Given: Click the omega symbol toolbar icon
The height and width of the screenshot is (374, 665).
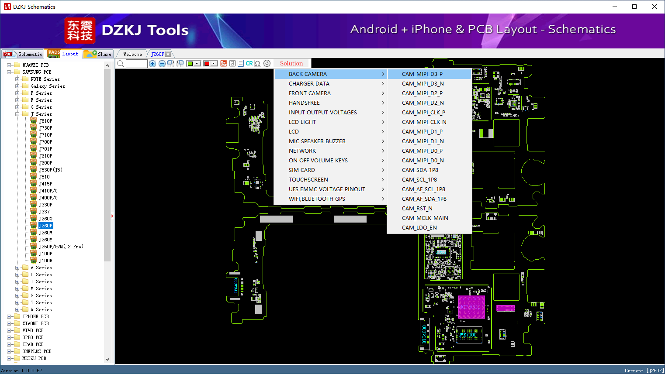Looking at the screenshot, I should (258, 63).
